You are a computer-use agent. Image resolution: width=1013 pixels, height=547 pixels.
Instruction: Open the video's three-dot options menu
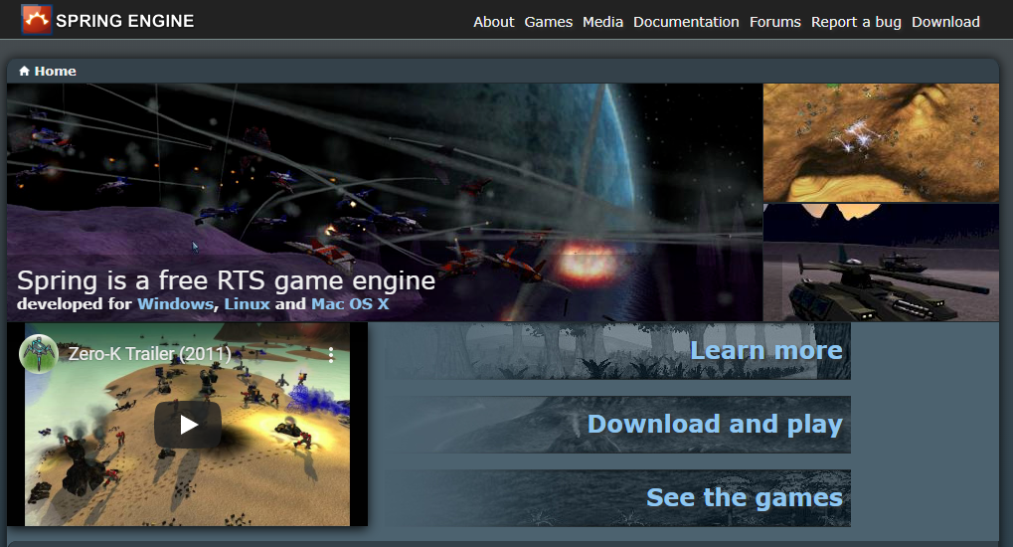point(331,354)
